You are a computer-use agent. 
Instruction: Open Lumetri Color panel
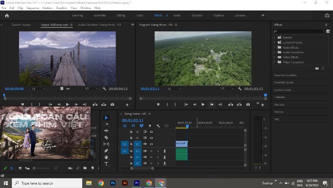(x=283, y=90)
